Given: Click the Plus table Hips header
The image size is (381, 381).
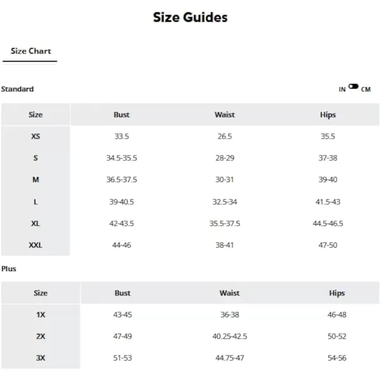Looking at the screenshot, I should pyautogui.click(x=337, y=293).
